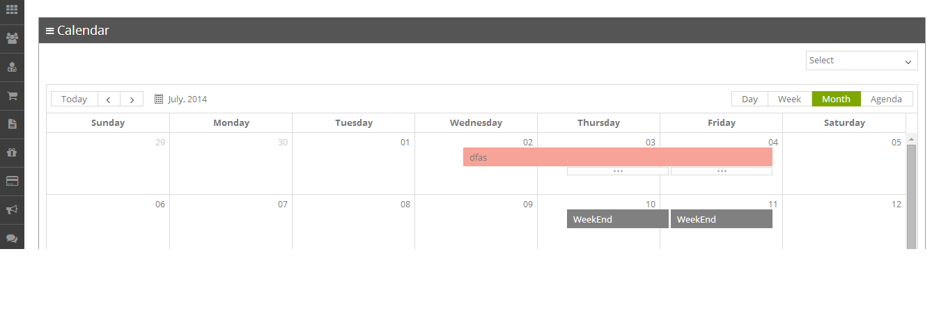The width and height of the screenshot is (932, 320).
Task: Expand hidden events on Thursday 03
Action: tap(618, 171)
